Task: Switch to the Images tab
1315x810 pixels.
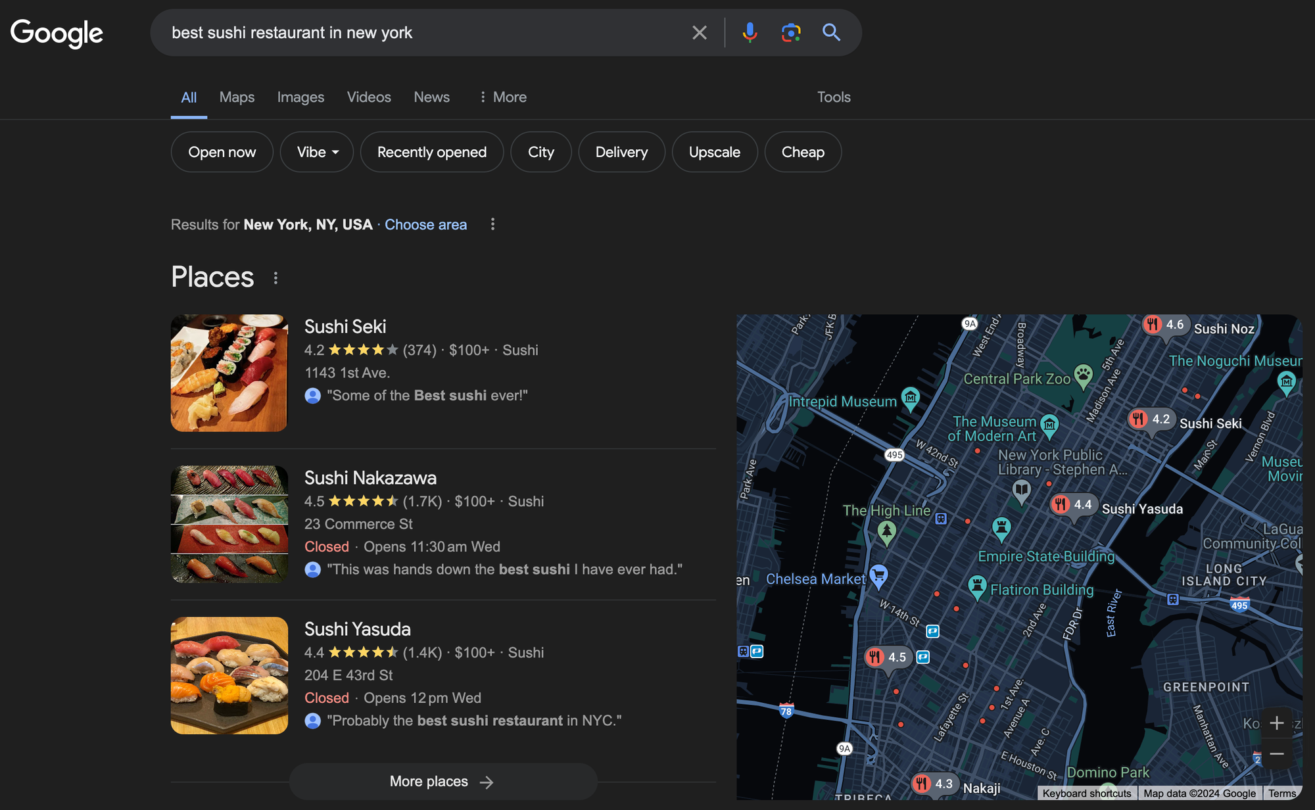Action: pyautogui.click(x=300, y=97)
